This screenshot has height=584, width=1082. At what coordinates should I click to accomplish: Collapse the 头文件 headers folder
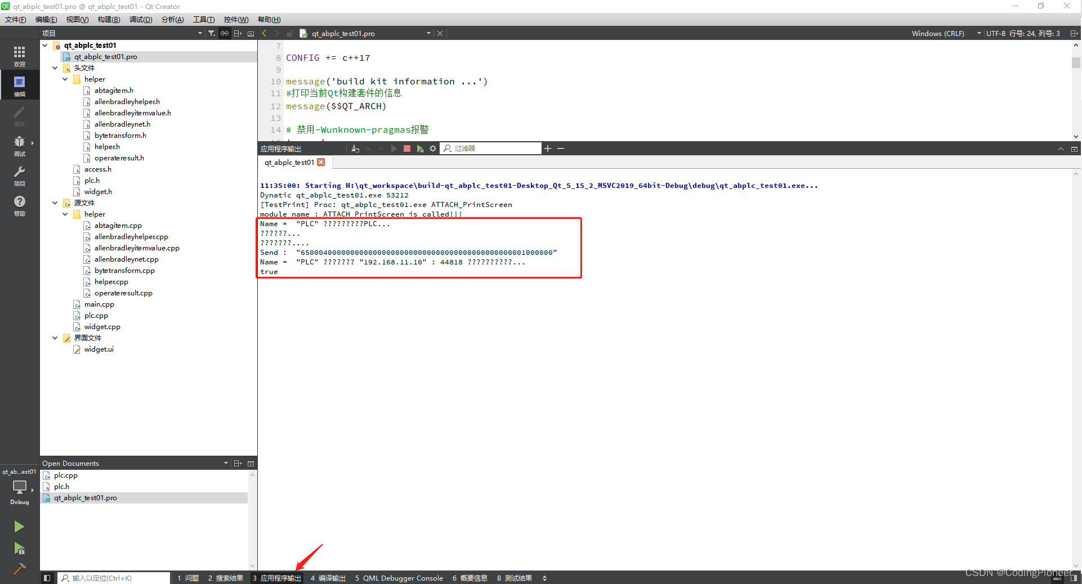[55, 68]
